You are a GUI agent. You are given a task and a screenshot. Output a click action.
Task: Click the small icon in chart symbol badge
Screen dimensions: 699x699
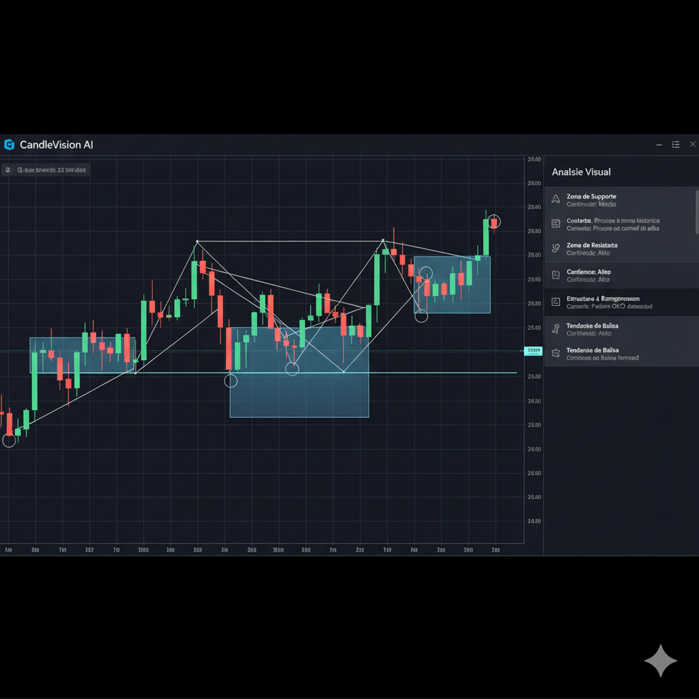click(8, 170)
